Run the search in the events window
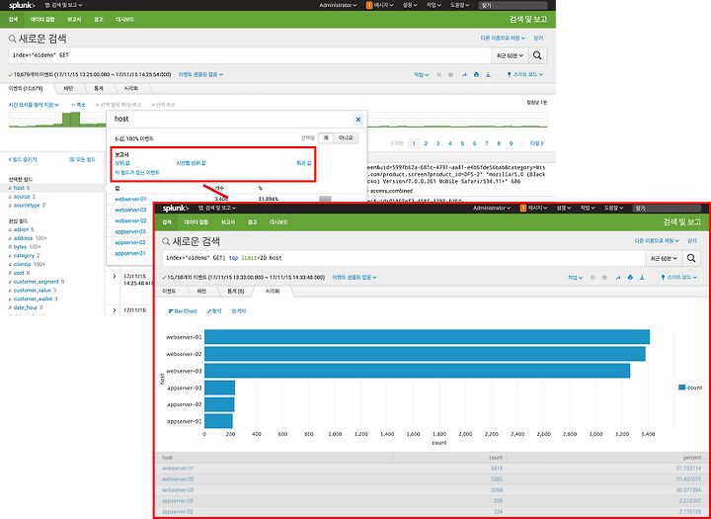The width and height of the screenshot is (711, 519). [537, 55]
